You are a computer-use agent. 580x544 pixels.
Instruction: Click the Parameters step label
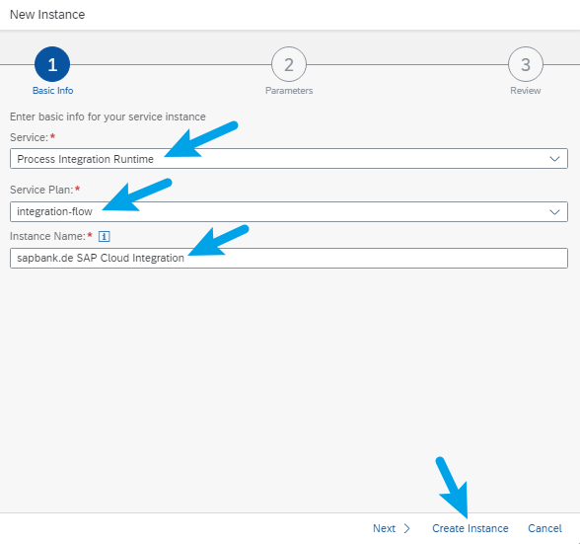point(289,91)
